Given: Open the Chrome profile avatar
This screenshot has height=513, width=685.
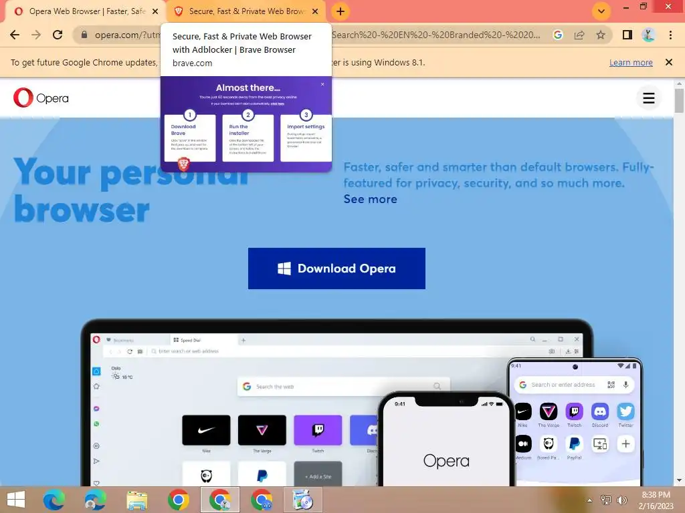Looking at the screenshot, I should tap(648, 35).
